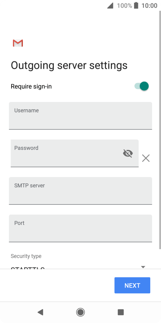This screenshot has width=161, height=323.
Task: Tap the Security type label
Action: (26, 256)
